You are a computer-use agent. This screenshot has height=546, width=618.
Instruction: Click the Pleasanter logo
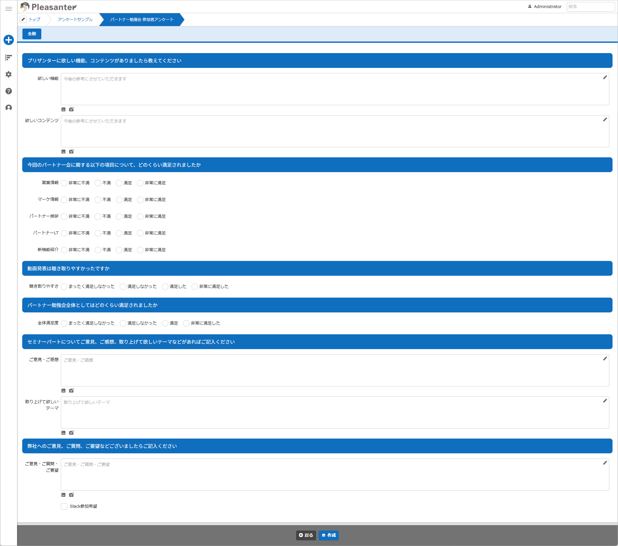[48, 7]
